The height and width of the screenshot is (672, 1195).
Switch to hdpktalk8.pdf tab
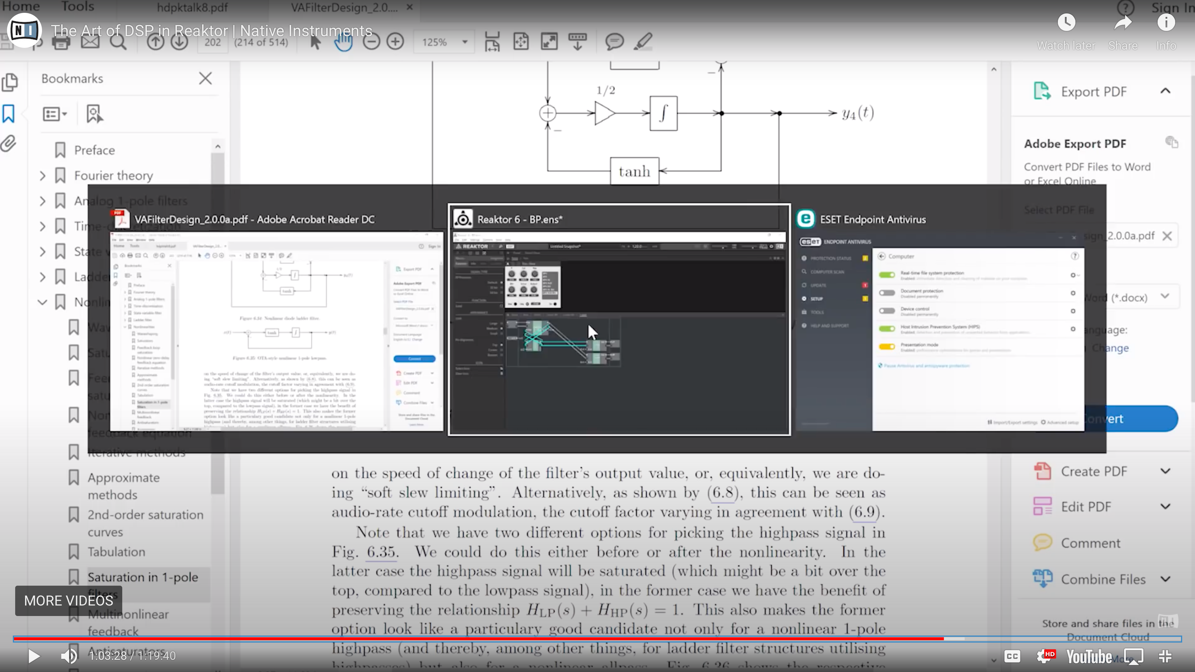click(x=192, y=8)
